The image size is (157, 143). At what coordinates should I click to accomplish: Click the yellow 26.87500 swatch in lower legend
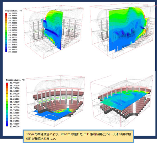click(7, 96)
